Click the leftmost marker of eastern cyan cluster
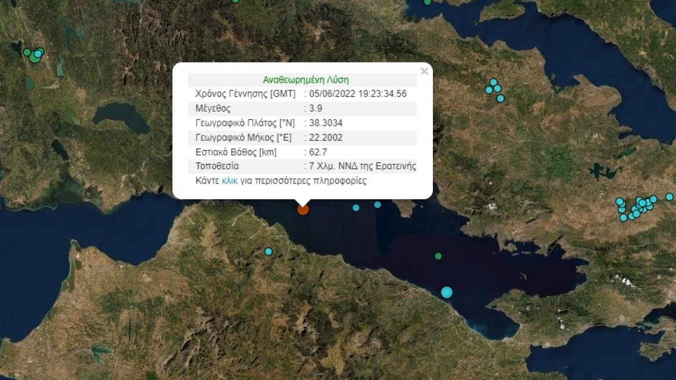 coord(620,202)
